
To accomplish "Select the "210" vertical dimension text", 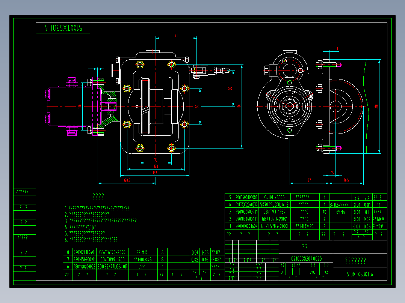I will point(376,106).
